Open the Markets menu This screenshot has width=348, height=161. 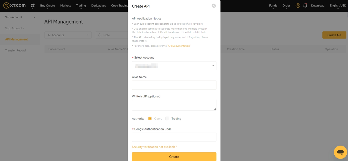66,5
